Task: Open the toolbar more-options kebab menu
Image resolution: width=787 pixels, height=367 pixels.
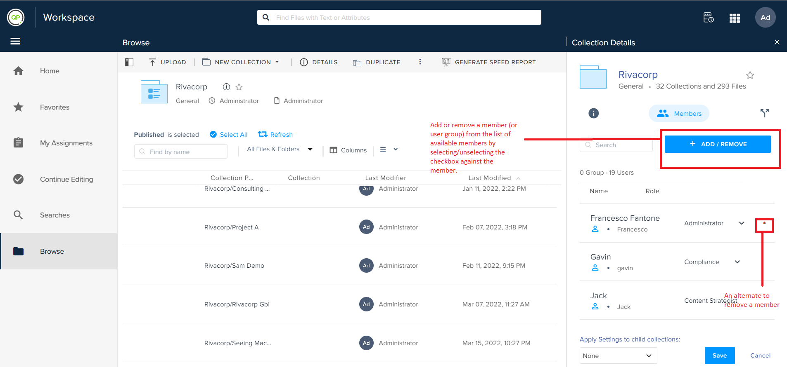Action: [x=420, y=62]
